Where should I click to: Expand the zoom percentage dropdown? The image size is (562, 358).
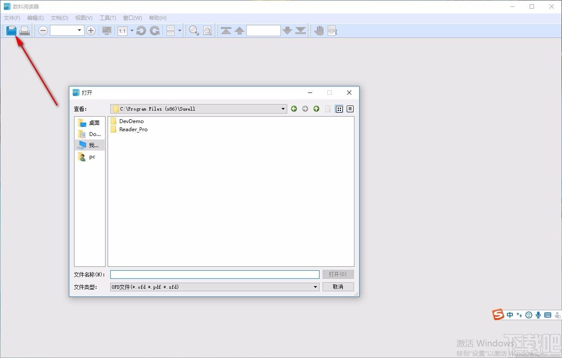79,30
